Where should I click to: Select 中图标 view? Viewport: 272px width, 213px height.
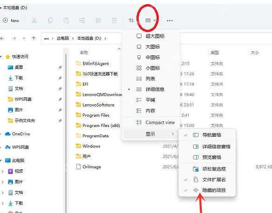coord(150,57)
